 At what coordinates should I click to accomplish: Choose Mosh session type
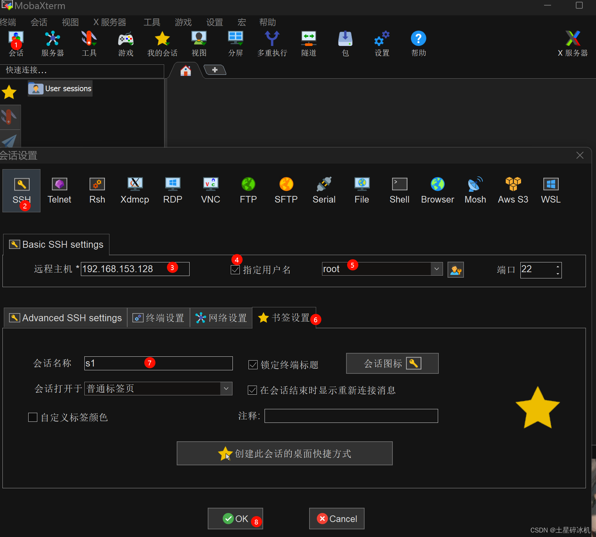[475, 190]
